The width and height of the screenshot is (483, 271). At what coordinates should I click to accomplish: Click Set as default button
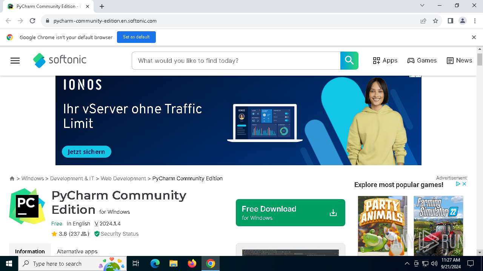pyautogui.click(x=136, y=37)
